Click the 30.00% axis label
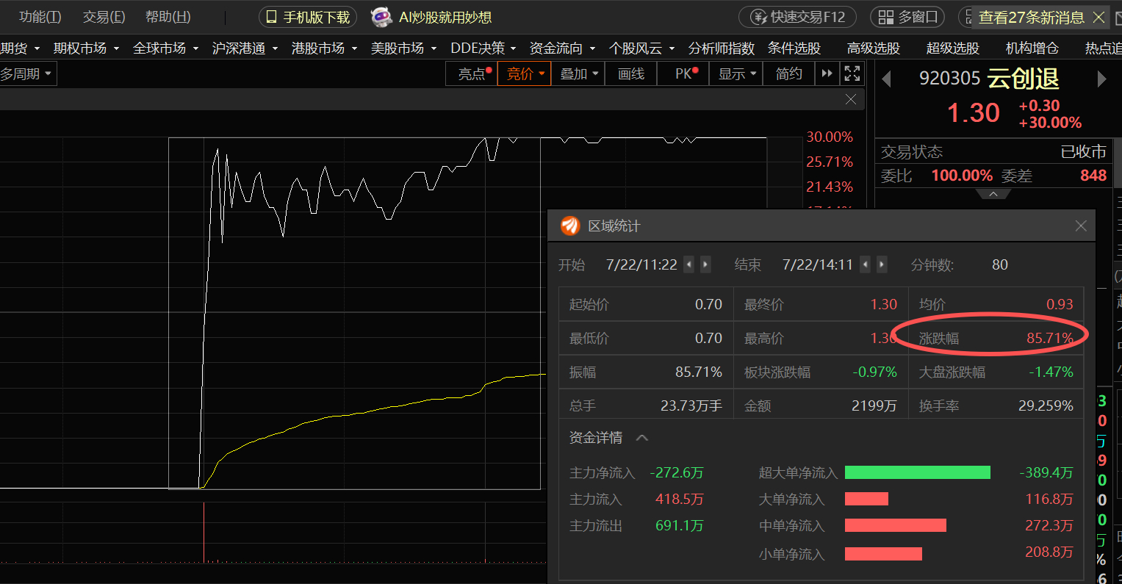The width and height of the screenshot is (1122, 584). 830,137
